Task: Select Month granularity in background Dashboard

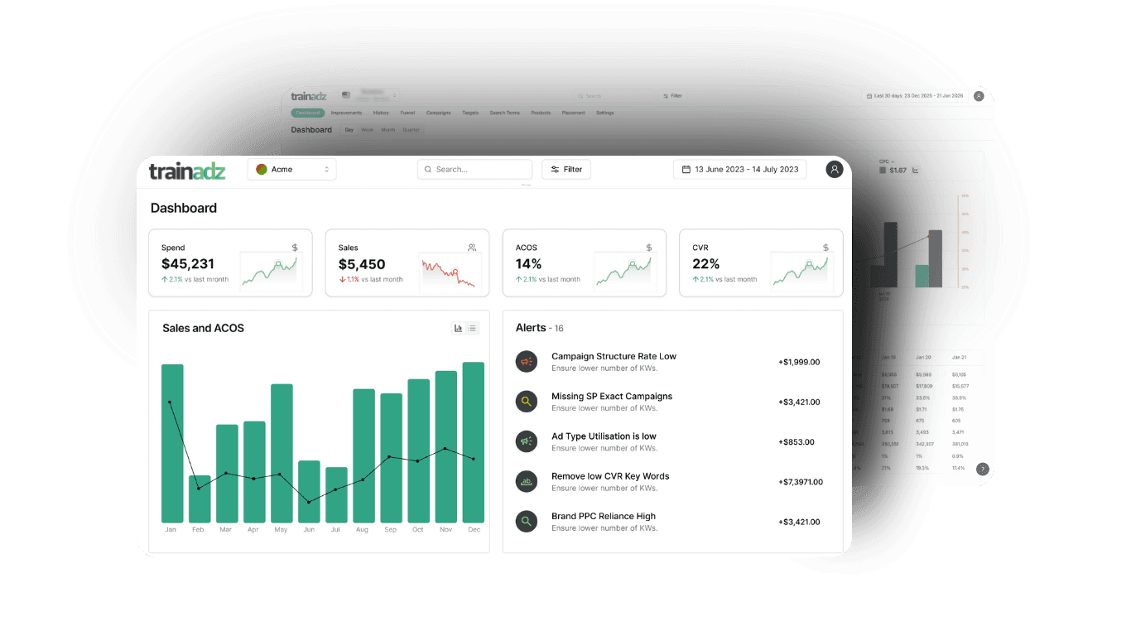Action: click(x=388, y=130)
